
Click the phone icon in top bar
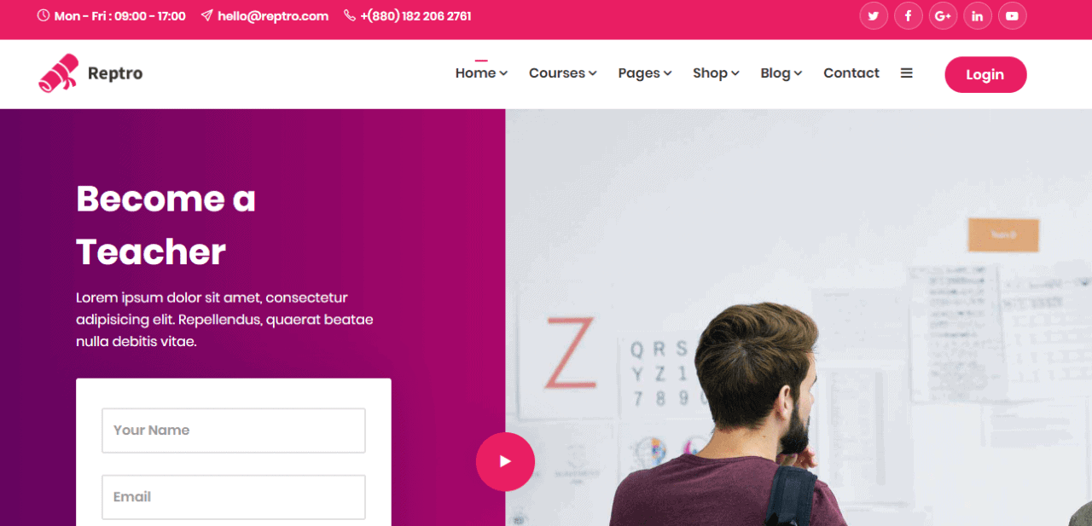pos(350,15)
